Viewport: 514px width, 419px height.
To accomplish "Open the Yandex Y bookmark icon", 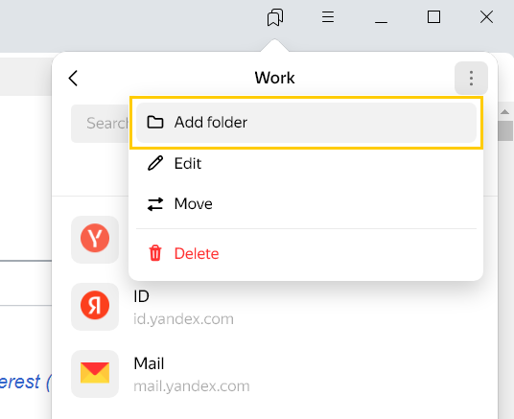I will 95,239.
